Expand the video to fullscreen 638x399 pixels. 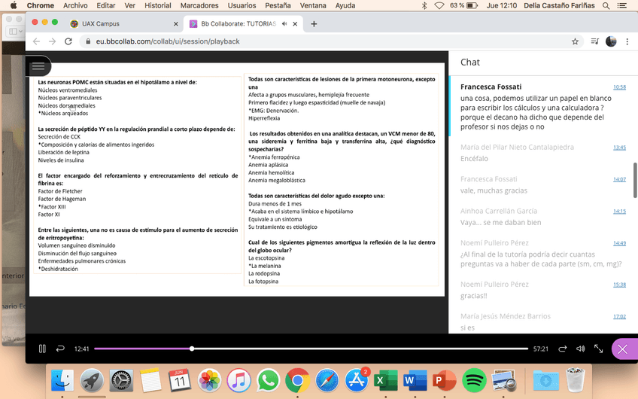(599, 349)
